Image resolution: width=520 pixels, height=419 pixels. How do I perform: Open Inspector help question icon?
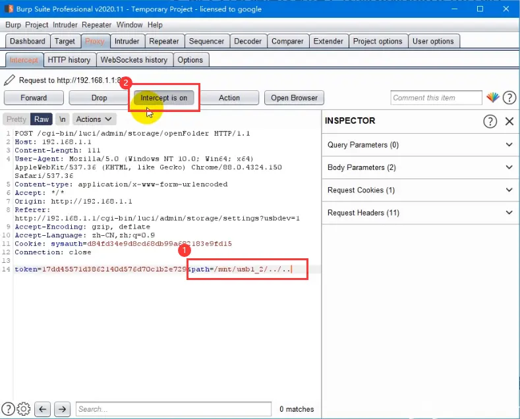pos(490,121)
